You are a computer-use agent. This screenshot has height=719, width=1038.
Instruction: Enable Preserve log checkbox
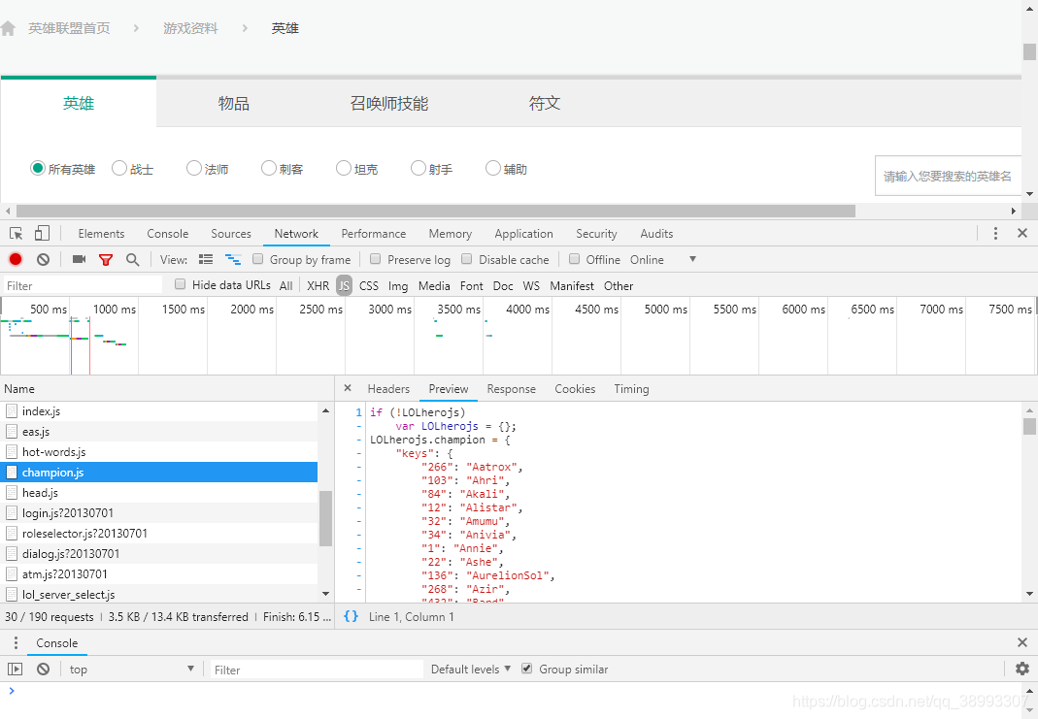click(x=376, y=259)
